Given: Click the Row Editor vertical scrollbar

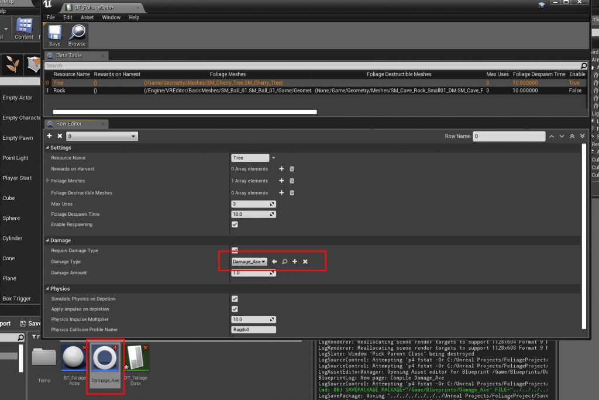Looking at the screenshot, I should (584, 236).
